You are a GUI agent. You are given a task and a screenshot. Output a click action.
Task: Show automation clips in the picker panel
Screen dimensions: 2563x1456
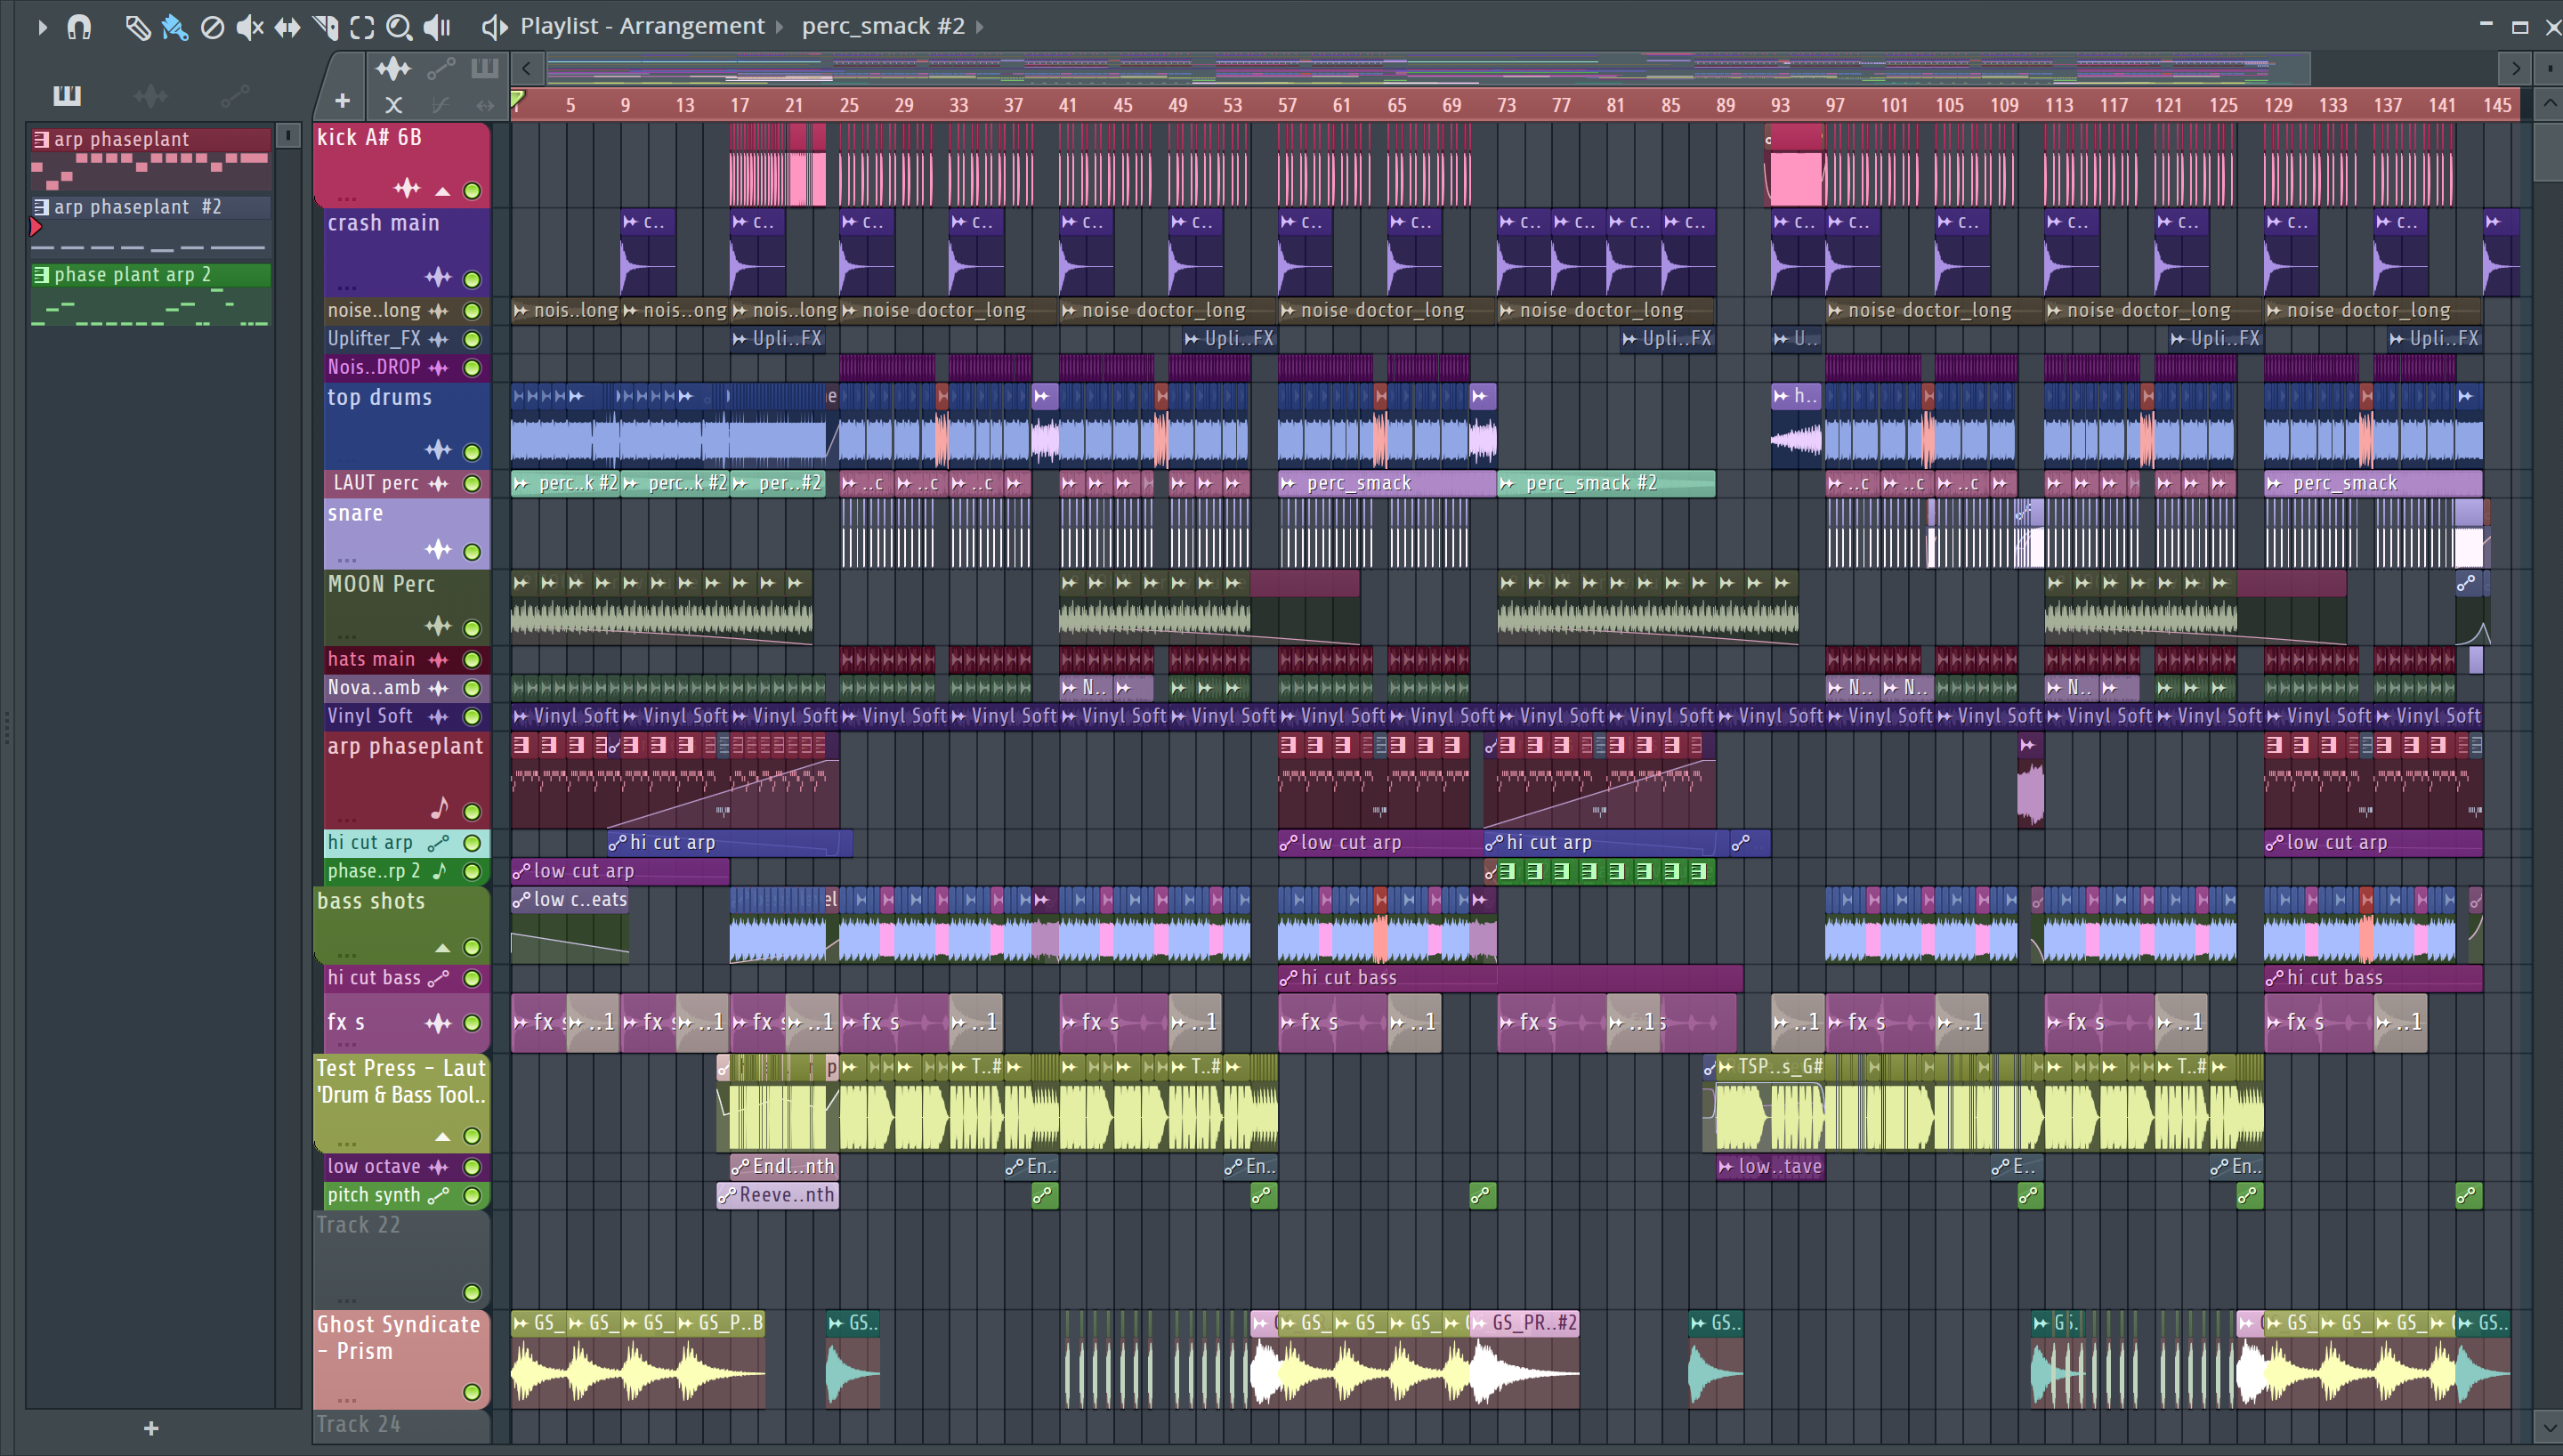point(235,96)
